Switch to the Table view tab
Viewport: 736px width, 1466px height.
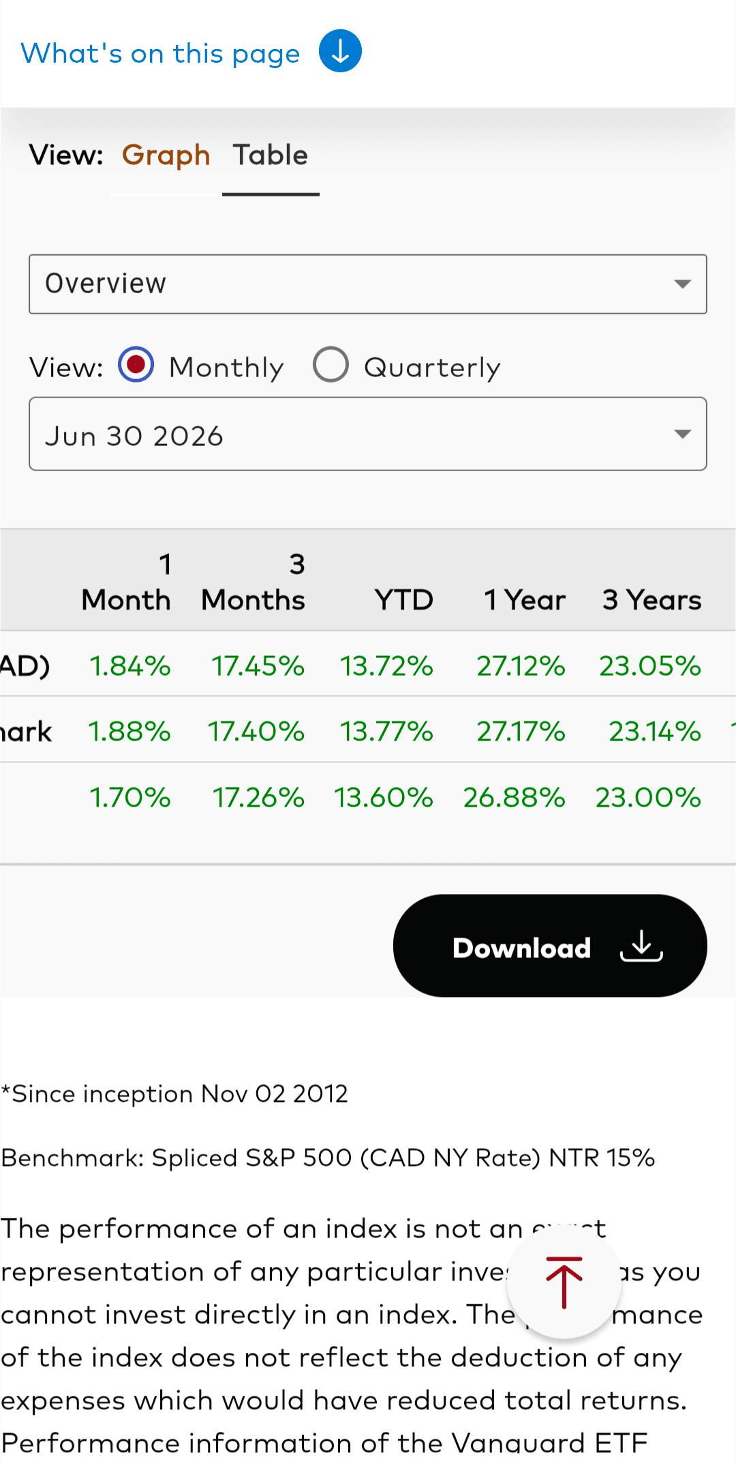(x=271, y=155)
